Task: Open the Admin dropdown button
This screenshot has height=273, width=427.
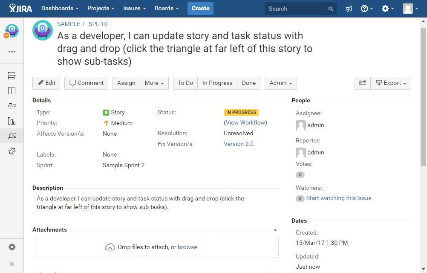Action: pyautogui.click(x=280, y=83)
